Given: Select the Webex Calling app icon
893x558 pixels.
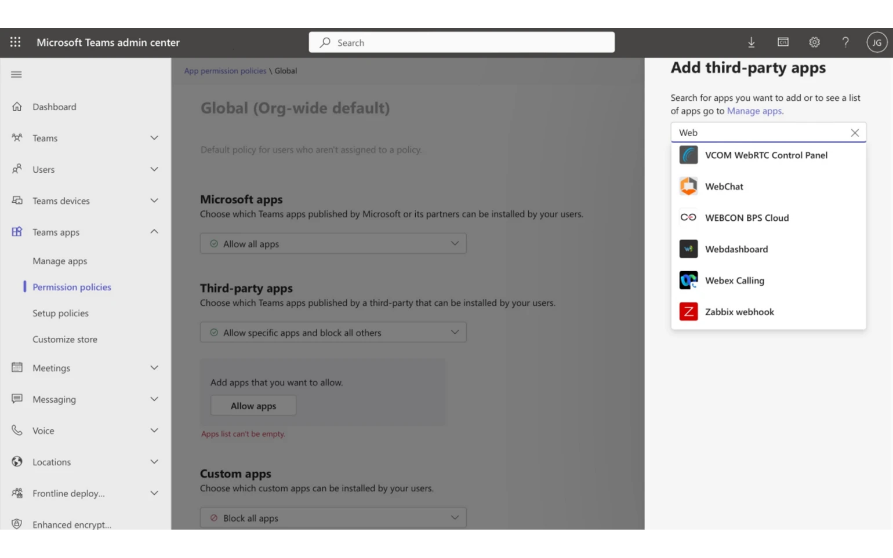Looking at the screenshot, I should click(688, 280).
